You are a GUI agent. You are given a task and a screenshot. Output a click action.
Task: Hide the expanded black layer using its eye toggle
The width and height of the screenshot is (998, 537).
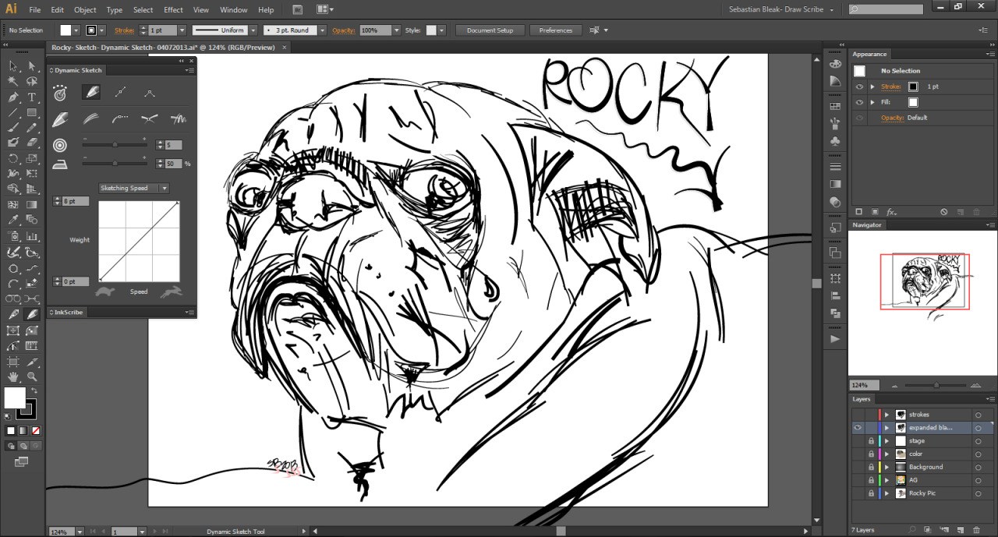(858, 427)
